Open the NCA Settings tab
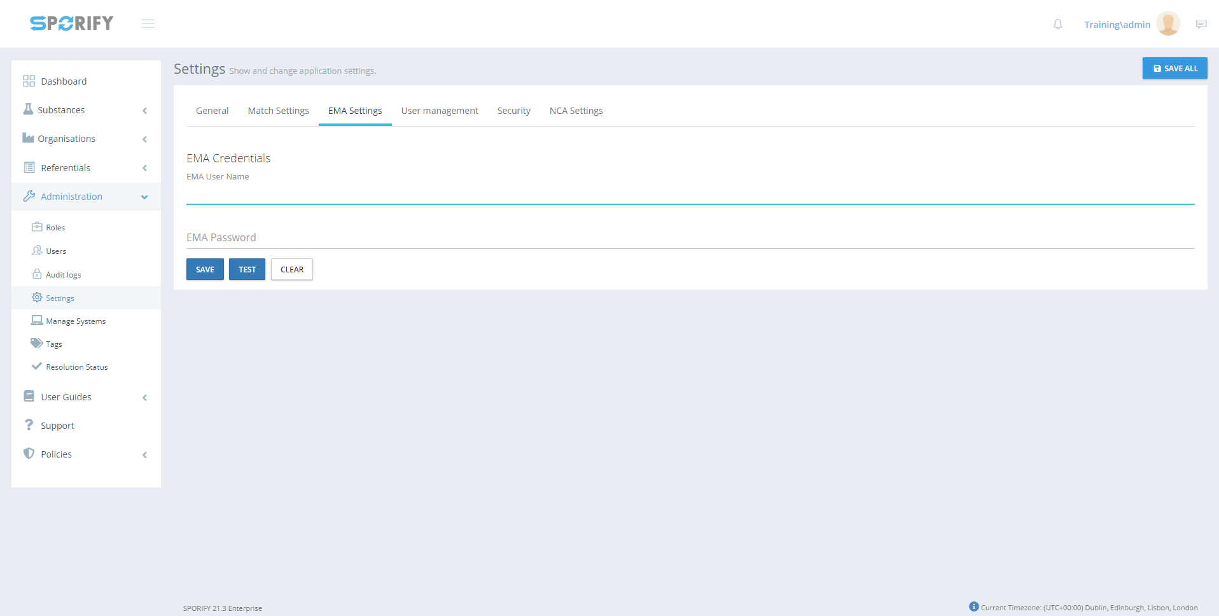Viewport: 1219px width, 616px height. click(576, 111)
